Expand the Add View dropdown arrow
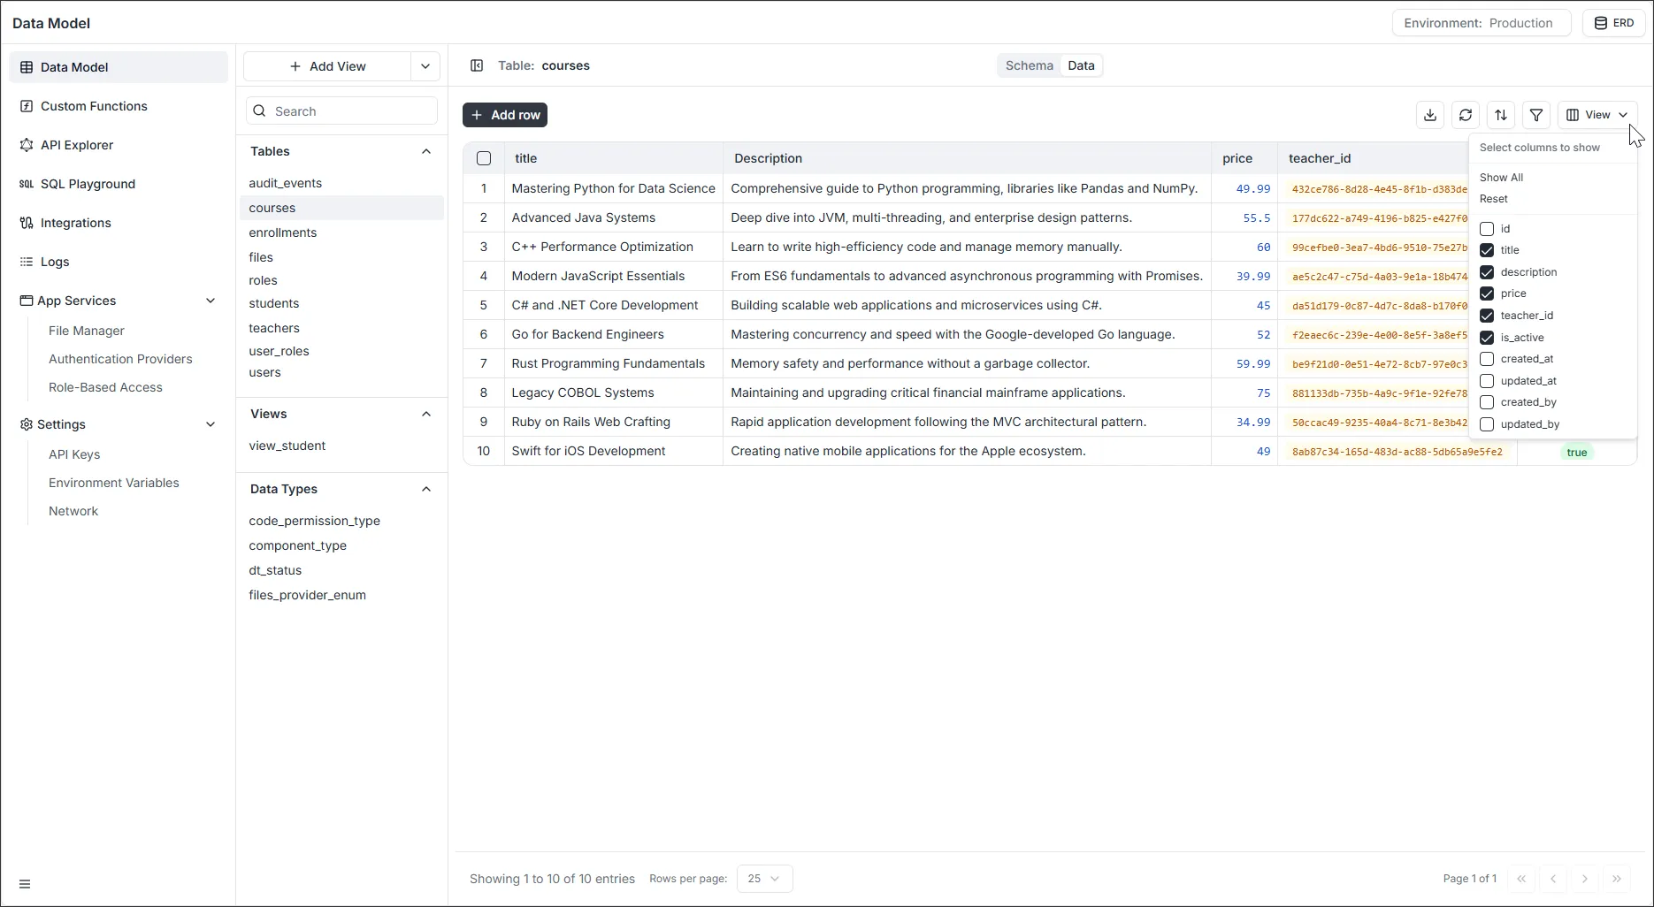The width and height of the screenshot is (1654, 907). [x=425, y=66]
